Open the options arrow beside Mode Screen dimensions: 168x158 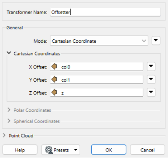(x=156, y=41)
